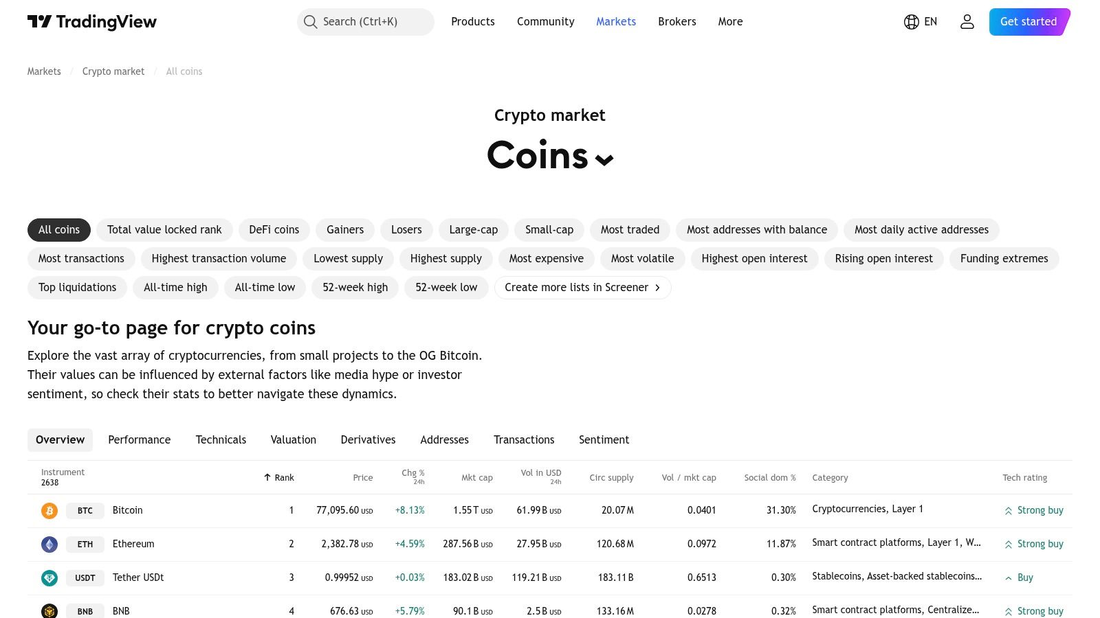The width and height of the screenshot is (1100, 618).
Task: Select the Most volatile chip
Action: pyautogui.click(x=643, y=259)
